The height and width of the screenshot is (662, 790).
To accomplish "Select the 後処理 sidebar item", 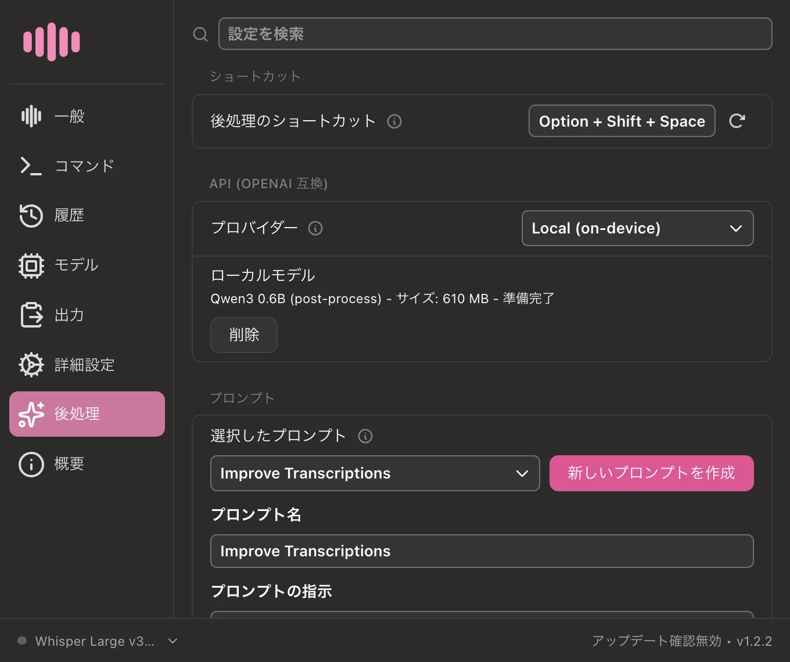I will coord(87,414).
